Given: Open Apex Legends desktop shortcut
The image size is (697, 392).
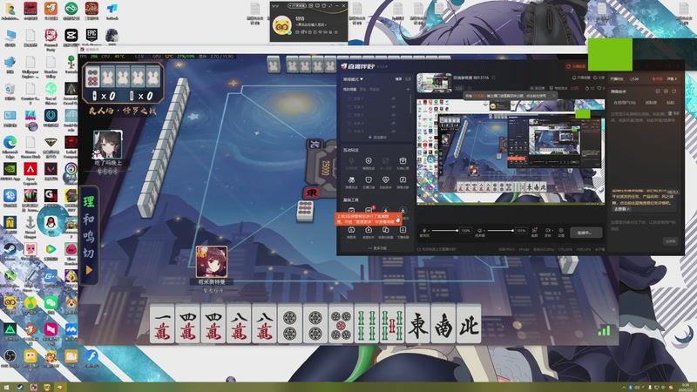Looking at the screenshot, I should [30, 169].
